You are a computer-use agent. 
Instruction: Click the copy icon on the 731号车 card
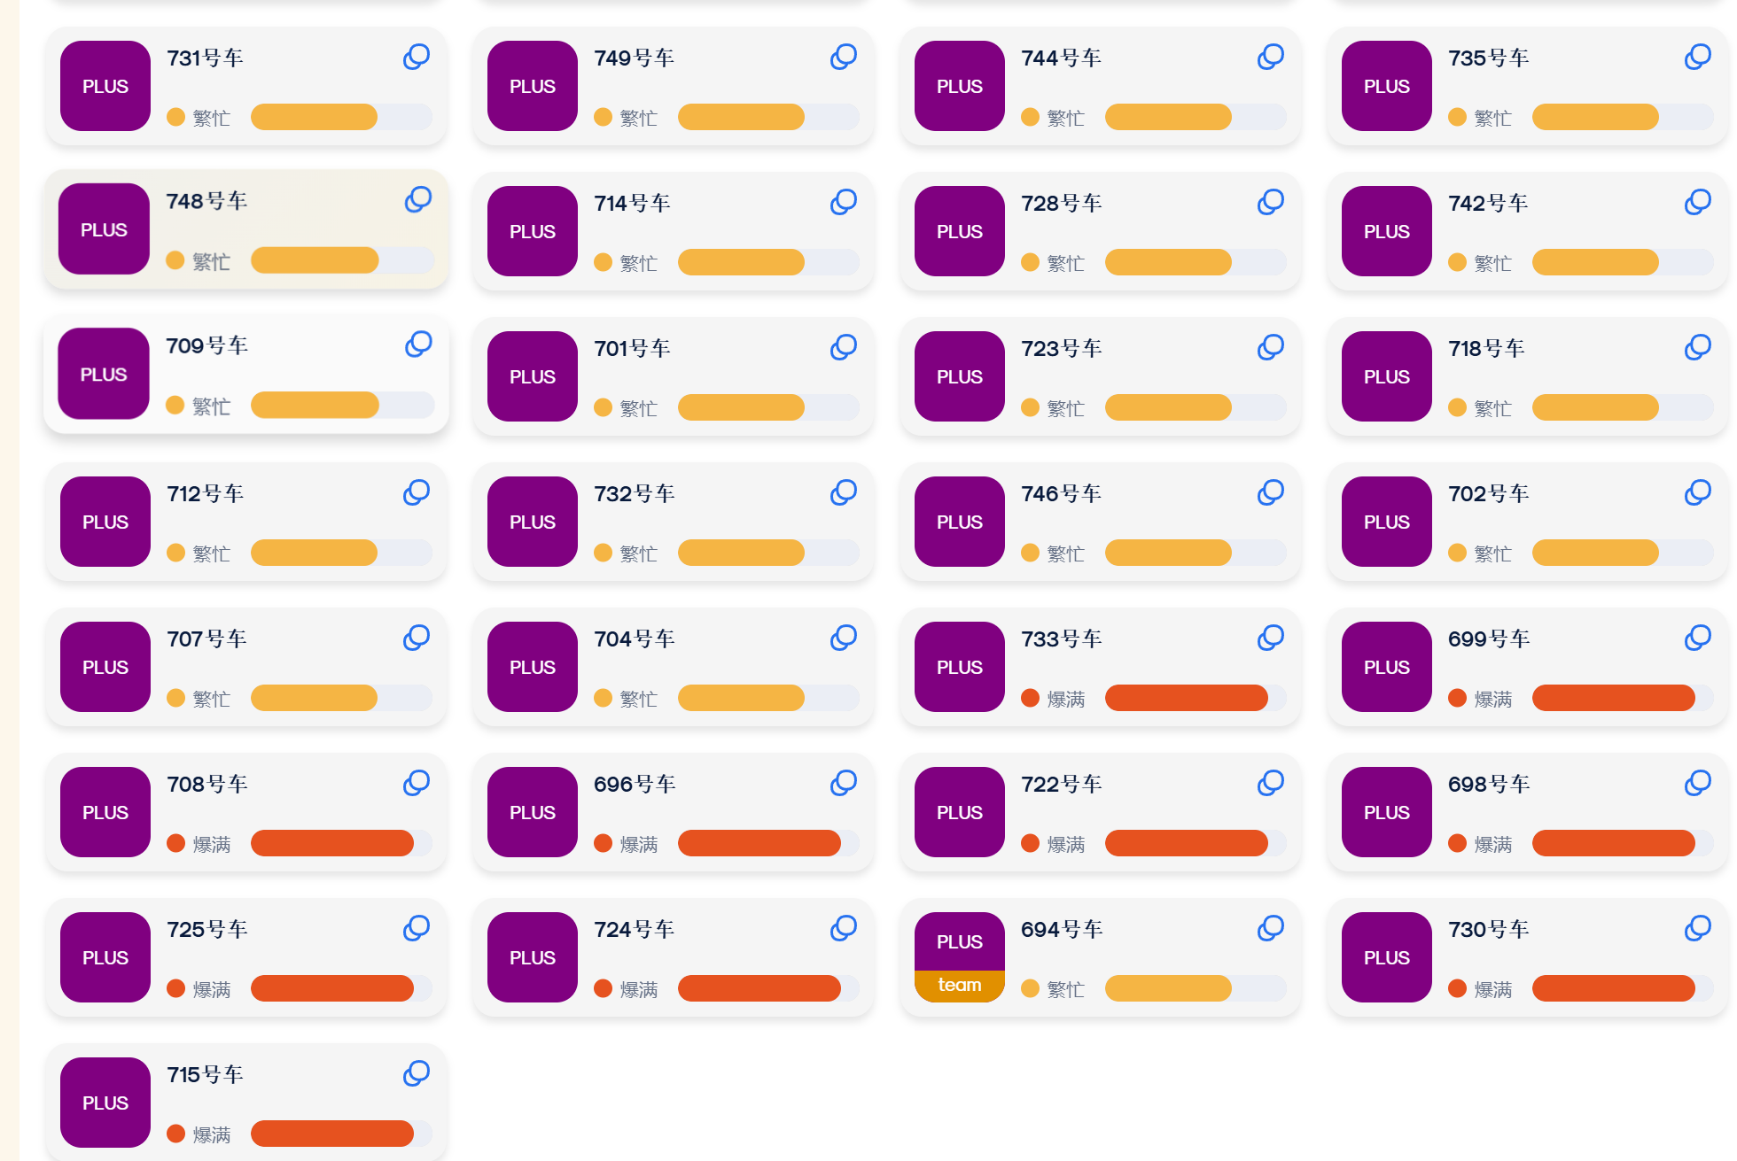417,58
